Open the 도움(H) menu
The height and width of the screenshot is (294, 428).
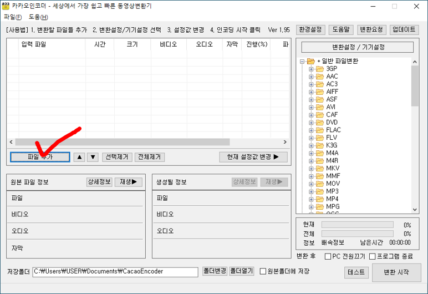coord(38,17)
